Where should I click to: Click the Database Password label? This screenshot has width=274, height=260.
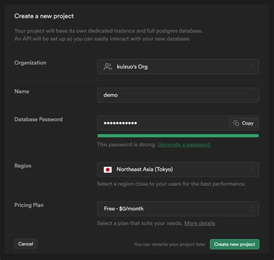[39, 119]
